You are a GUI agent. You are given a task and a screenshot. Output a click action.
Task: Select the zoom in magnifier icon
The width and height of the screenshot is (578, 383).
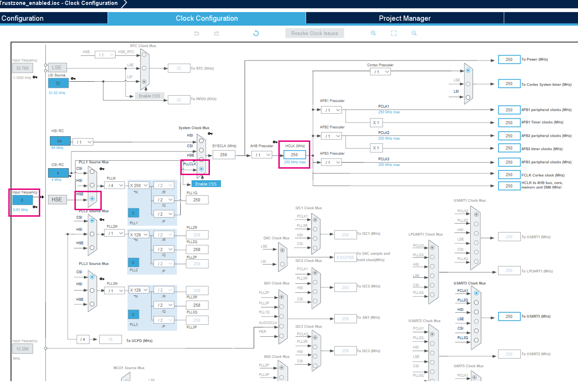[373, 33]
